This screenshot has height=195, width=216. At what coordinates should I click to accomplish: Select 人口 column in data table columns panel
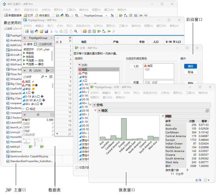(x=28, y=93)
